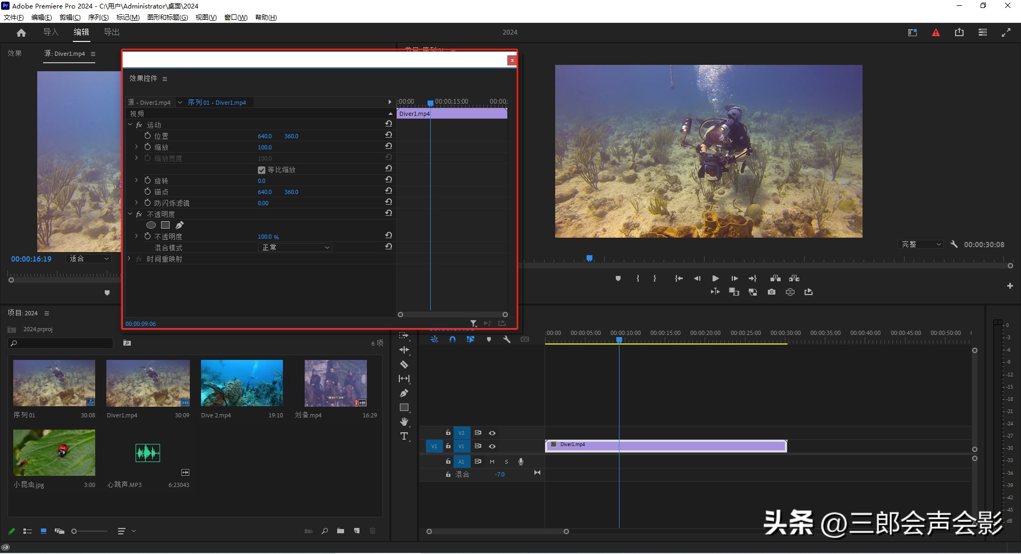1021x554 pixels.
Task: Enable the 等比缩放 checkbox in Effect Controls
Action: pos(261,170)
